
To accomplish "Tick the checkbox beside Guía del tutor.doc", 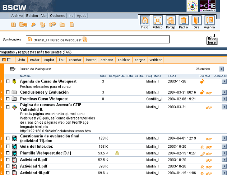I will click(x=8, y=146).
